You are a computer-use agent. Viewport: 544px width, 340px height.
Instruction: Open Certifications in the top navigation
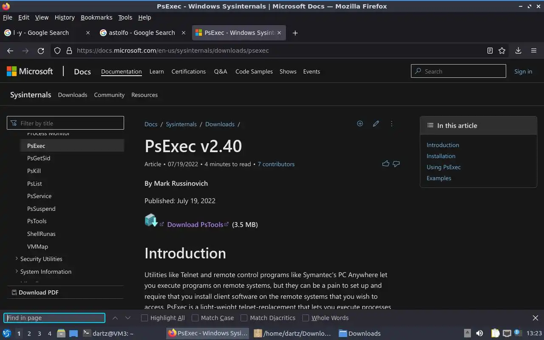coord(189,71)
